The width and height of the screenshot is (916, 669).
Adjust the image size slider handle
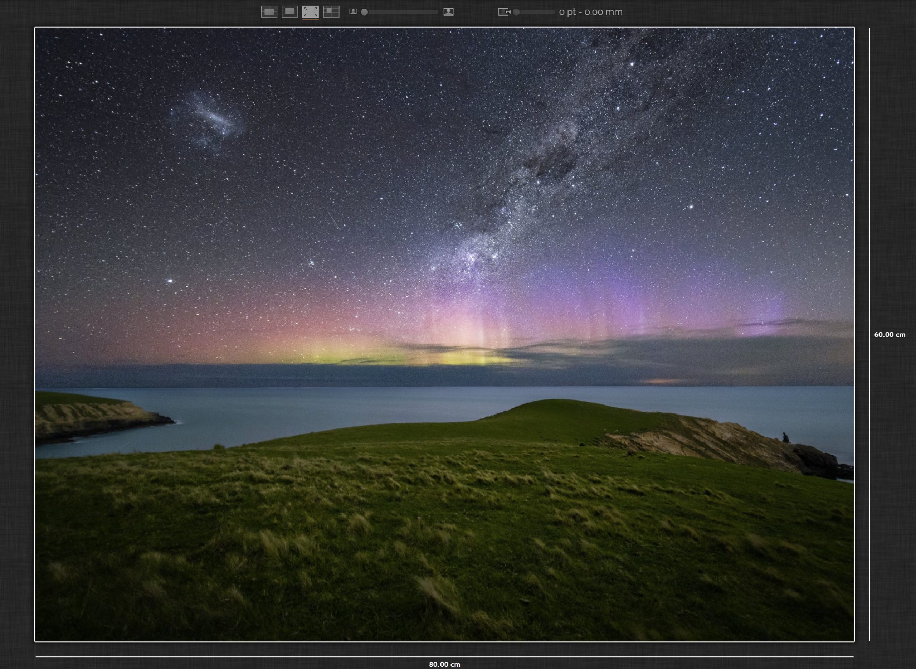(364, 12)
